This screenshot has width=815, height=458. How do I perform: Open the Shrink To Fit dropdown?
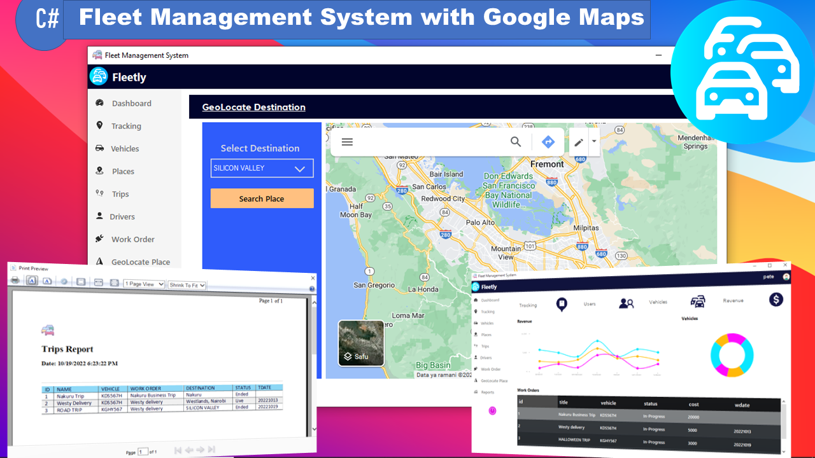(x=187, y=285)
